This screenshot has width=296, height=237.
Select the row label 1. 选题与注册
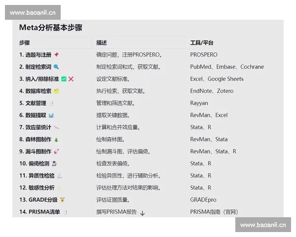click(x=36, y=55)
